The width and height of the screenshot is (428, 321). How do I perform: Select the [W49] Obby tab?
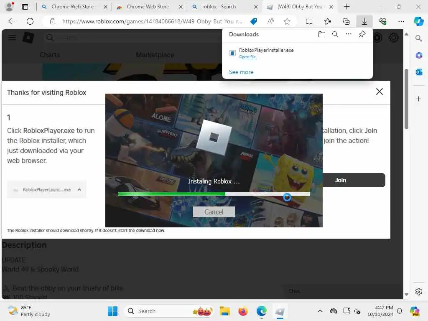300,7
